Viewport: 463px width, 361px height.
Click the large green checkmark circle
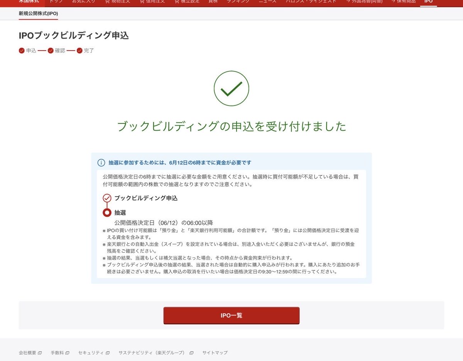(x=231, y=88)
